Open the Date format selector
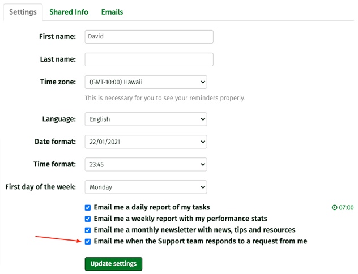Screen dimensions: 358x274 (146, 142)
